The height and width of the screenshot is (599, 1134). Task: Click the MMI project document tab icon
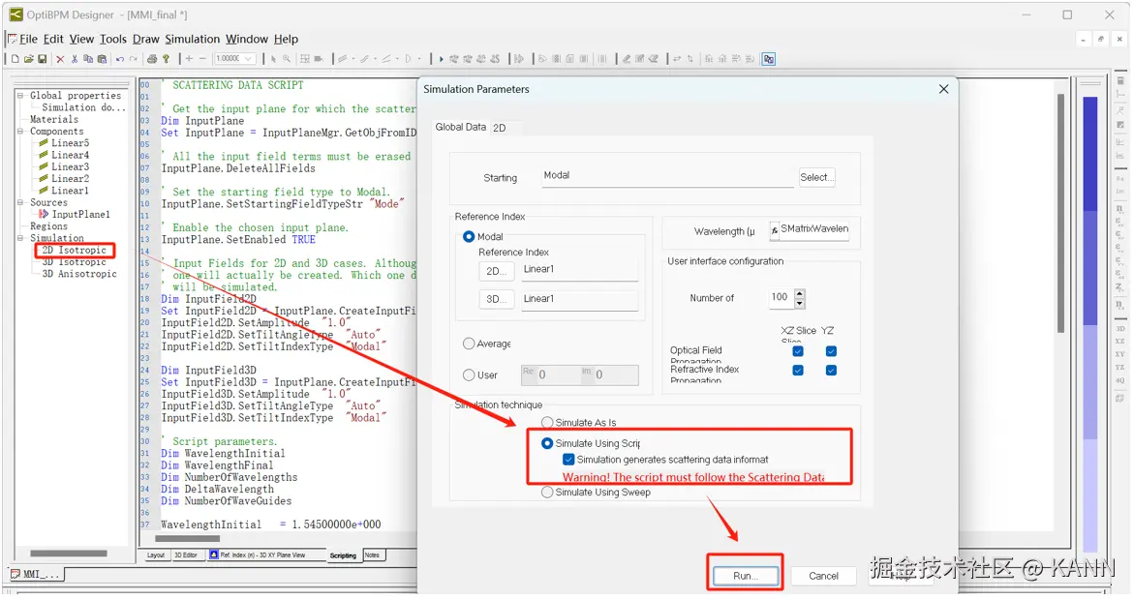(x=15, y=575)
